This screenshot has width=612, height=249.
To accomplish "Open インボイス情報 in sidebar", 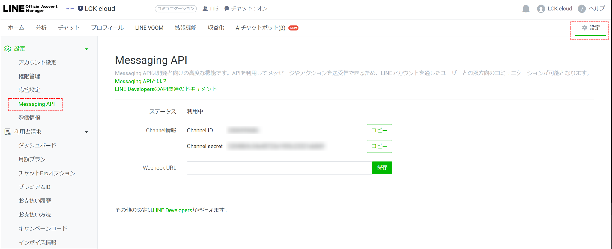I will (x=37, y=242).
